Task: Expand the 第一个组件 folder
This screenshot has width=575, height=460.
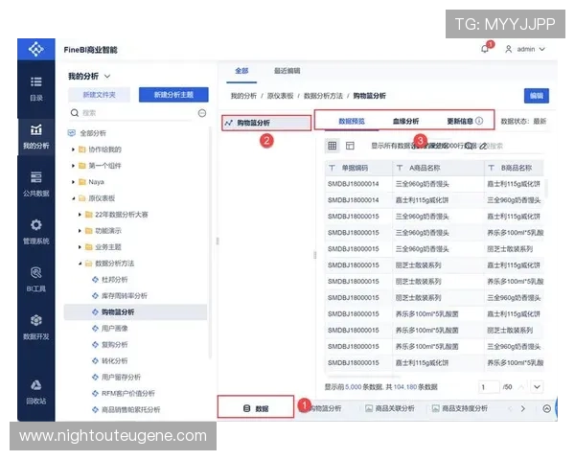Action: pyautogui.click(x=73, y=166)
